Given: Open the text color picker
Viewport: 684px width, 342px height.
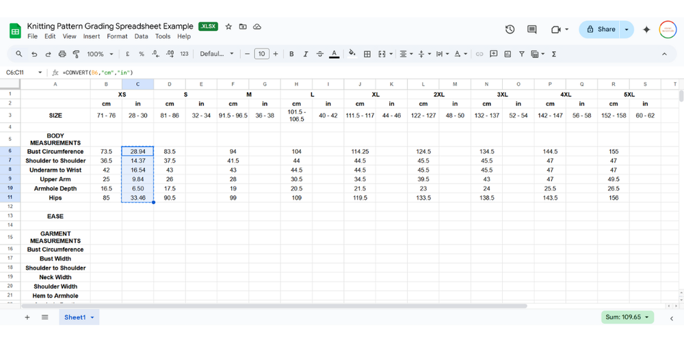Looking at the screenshot, I should click(x=334, y=54).
